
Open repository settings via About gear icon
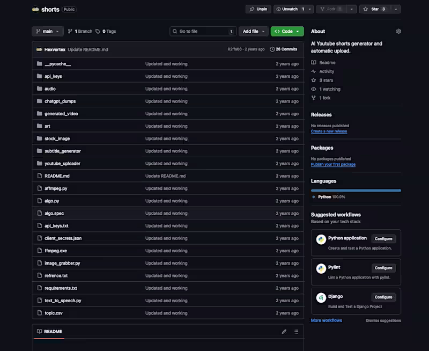click(398, 31)
